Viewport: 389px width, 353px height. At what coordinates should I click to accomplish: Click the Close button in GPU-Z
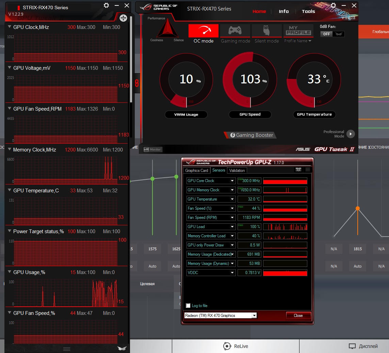pos(298,316)
